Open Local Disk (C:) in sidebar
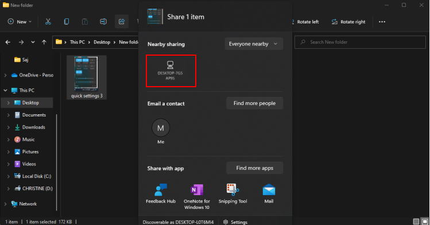This screenshot has width=430, height=225. 33,176
